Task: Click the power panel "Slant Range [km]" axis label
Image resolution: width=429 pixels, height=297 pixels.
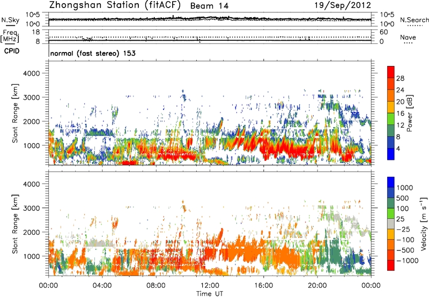Action: coord(15,113)
